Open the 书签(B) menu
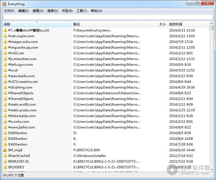Screen dimensions: 216x180 [x=67, y=11]
